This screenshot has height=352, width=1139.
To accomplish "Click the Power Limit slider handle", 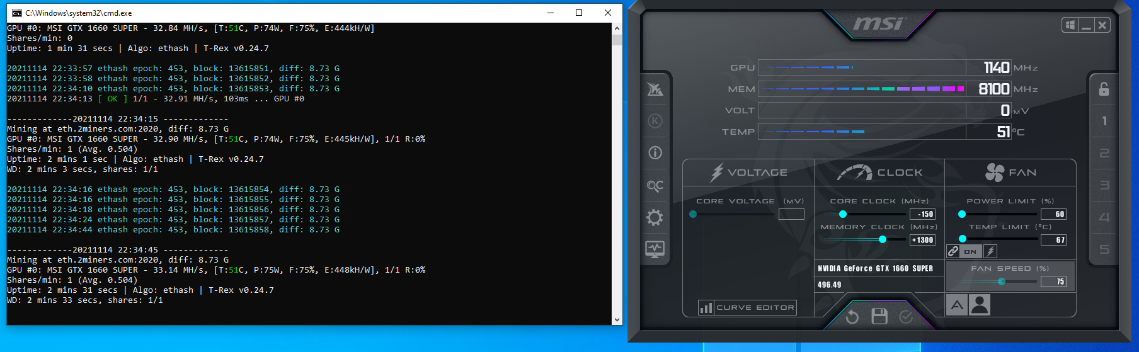I will click(962, 214).
